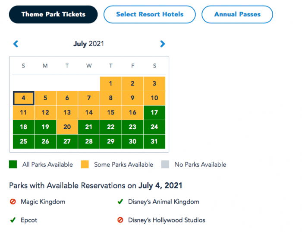Choose July 25 on the calendar

23,142
